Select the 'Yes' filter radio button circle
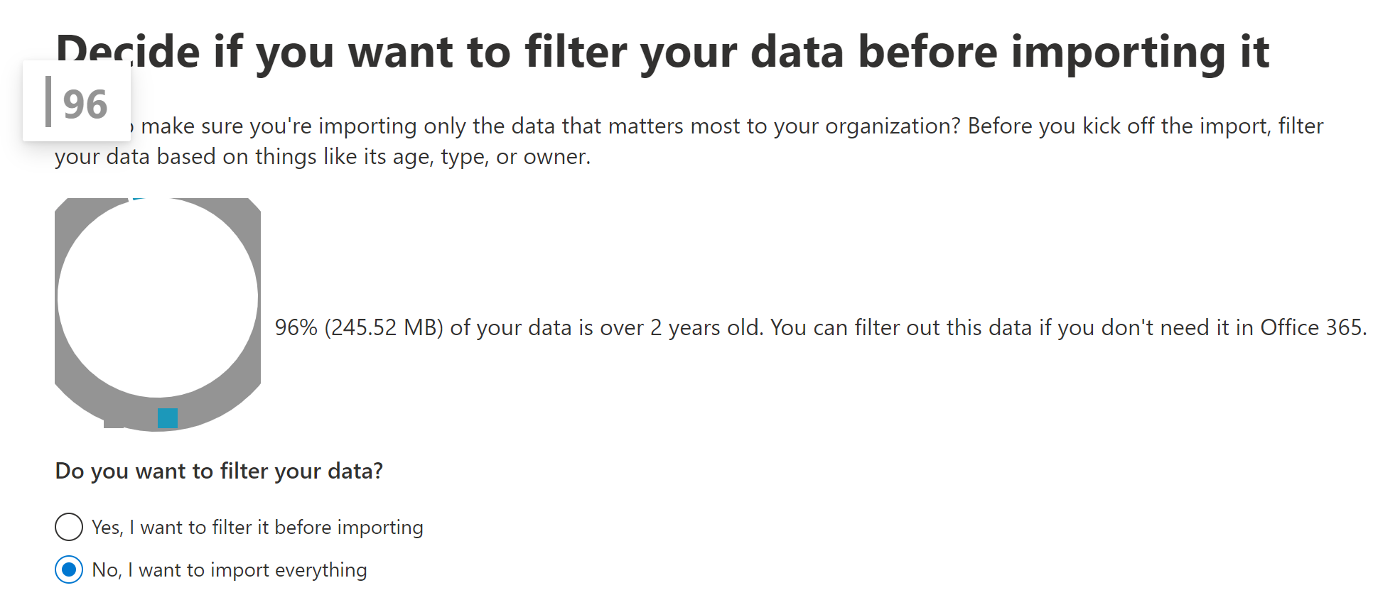Viewport: 1400px width, 600px height. [x=69, y=528]
